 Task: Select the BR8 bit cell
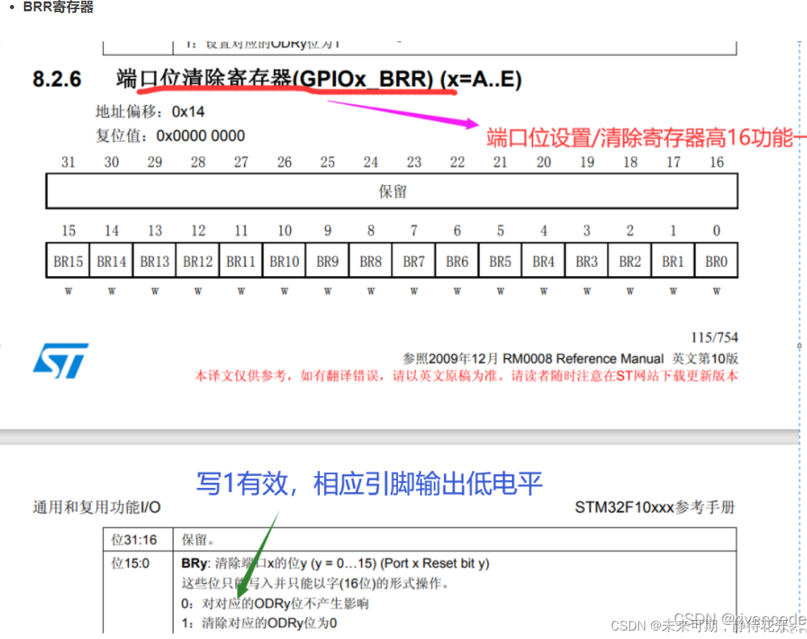[x=371, y=261]
